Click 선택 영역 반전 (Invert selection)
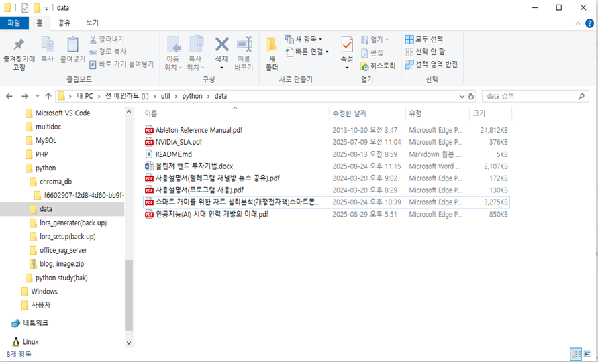Viewport: 598px width, 362px height. pos(432,64)
